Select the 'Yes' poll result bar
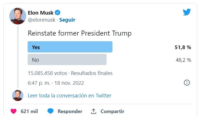The width and height of the screenshot is (201, 117). (x=70, y=47)
